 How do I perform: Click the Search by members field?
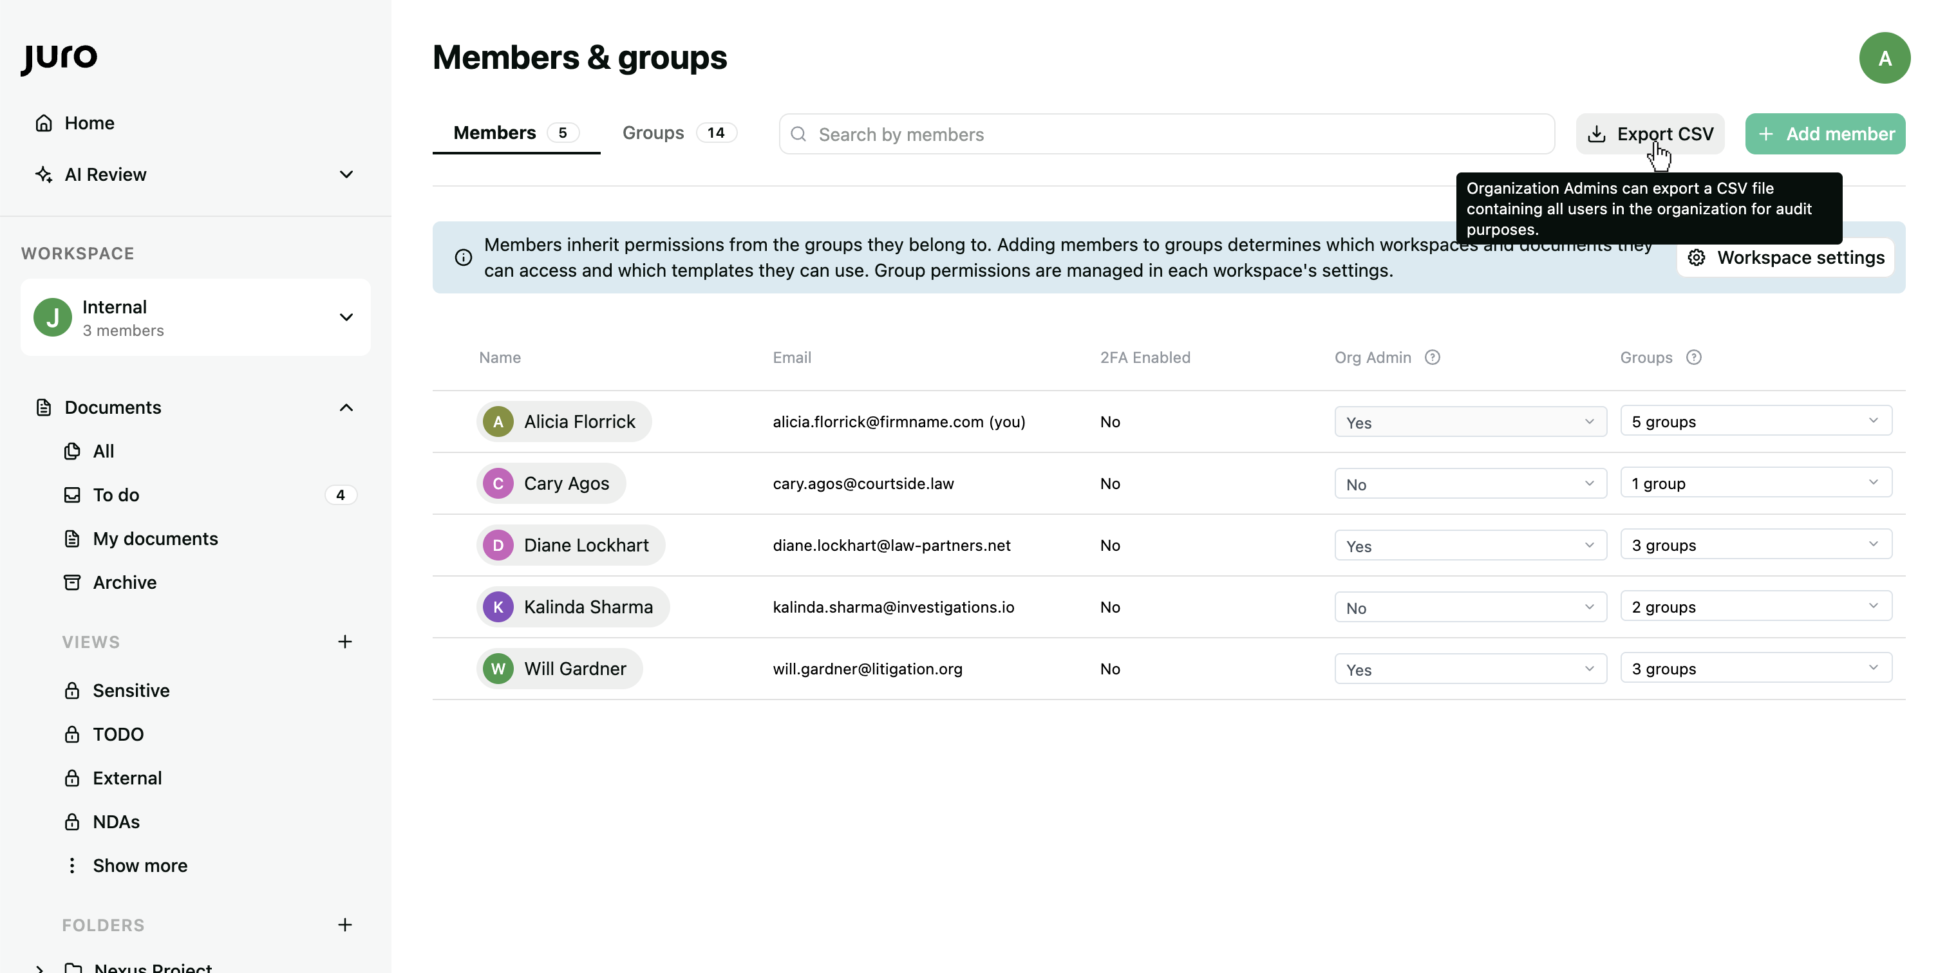pos(1166,134)
